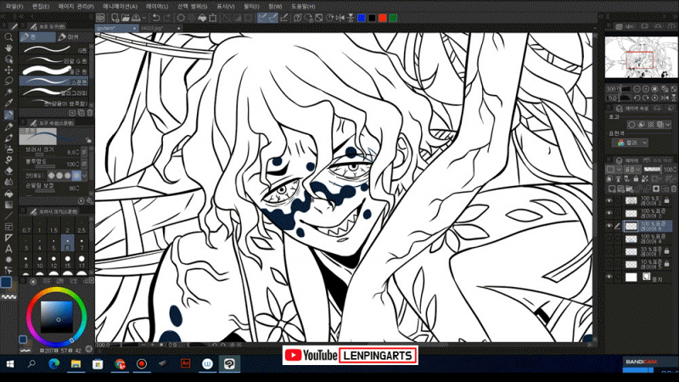The height and width of the screenshot is (382, 679).
Task: Open the layer palette color dropdown
Action: (x=614, y=169)
